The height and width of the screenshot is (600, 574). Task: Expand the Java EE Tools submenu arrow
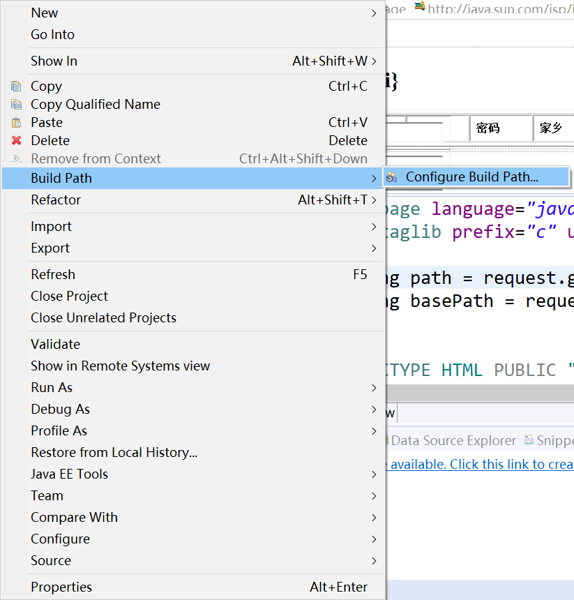[x=374, y=474]
